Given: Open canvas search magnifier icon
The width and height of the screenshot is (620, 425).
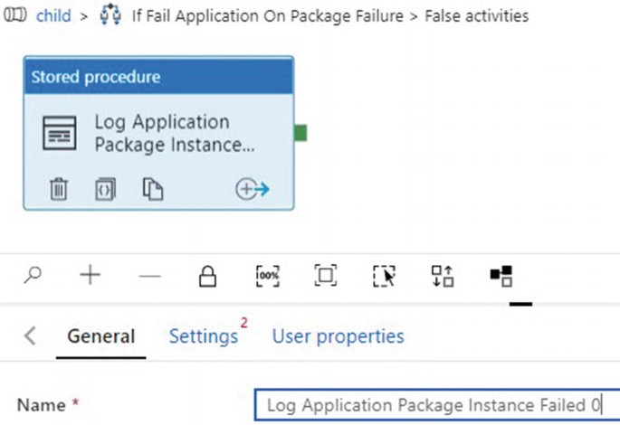Looking at the screenshot, I should coord(33,275).
